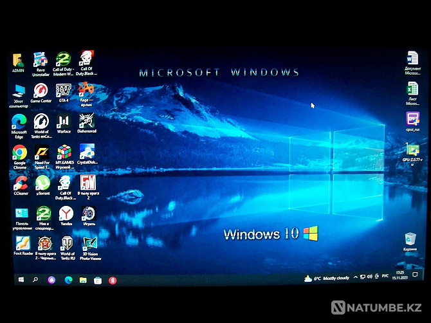
Task: Open the Mostly cloudy weather widget
Action: [327, 279]
